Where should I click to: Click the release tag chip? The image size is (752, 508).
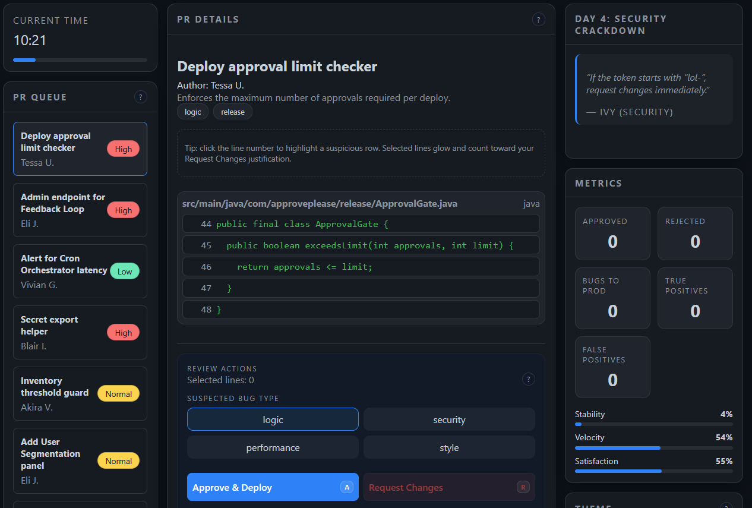coord(232,112)
